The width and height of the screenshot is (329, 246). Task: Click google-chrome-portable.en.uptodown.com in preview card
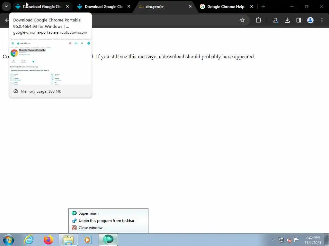50,32
